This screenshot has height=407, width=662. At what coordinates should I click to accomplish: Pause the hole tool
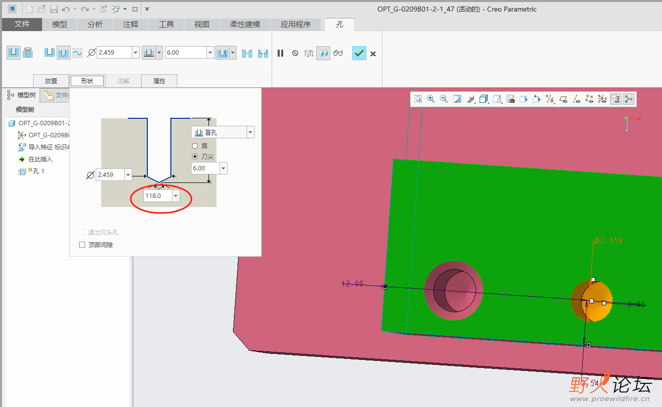coord(281,53)
